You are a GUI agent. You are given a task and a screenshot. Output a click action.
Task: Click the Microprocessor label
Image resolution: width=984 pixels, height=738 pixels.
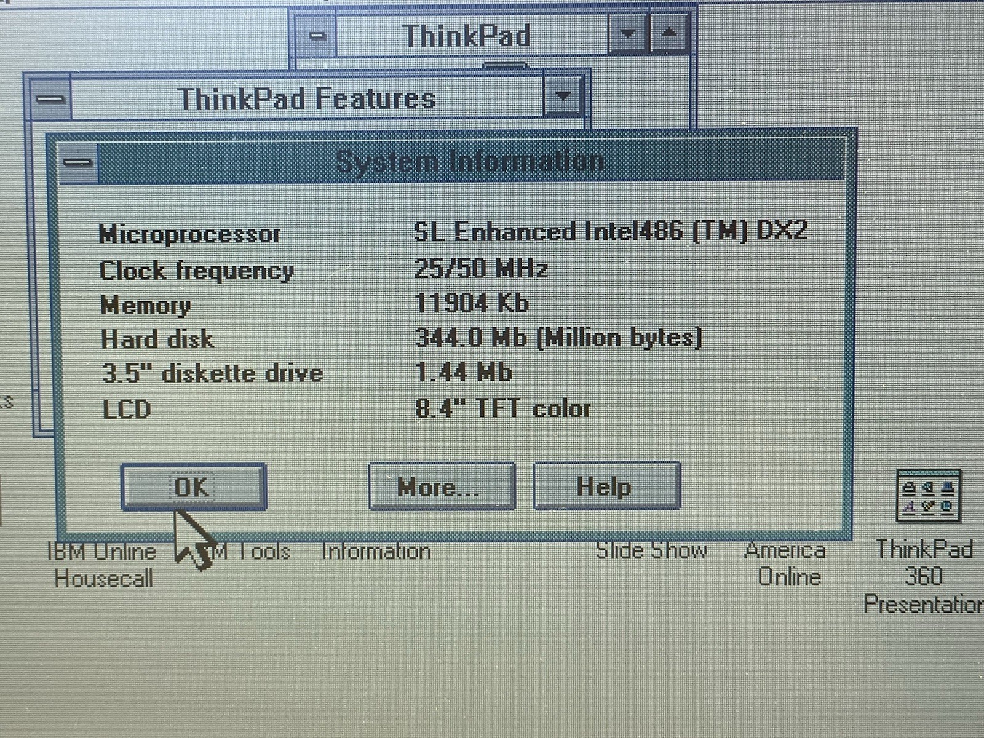189,234
